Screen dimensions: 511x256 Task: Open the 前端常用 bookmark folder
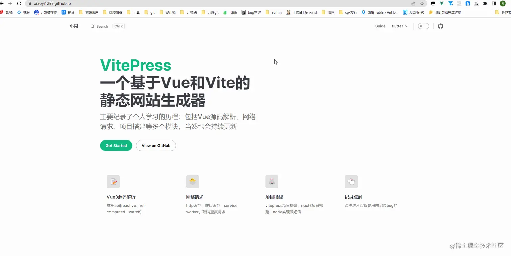click(x=89, y=12)
